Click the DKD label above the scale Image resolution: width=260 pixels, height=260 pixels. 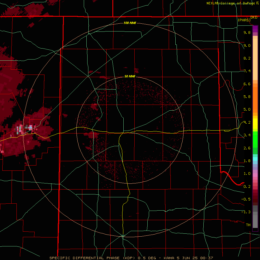(254, 17)
